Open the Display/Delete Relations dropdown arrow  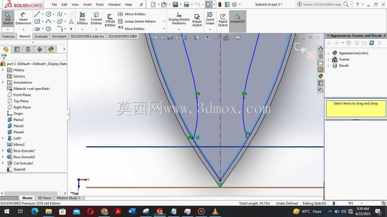(x=179, y=29)
